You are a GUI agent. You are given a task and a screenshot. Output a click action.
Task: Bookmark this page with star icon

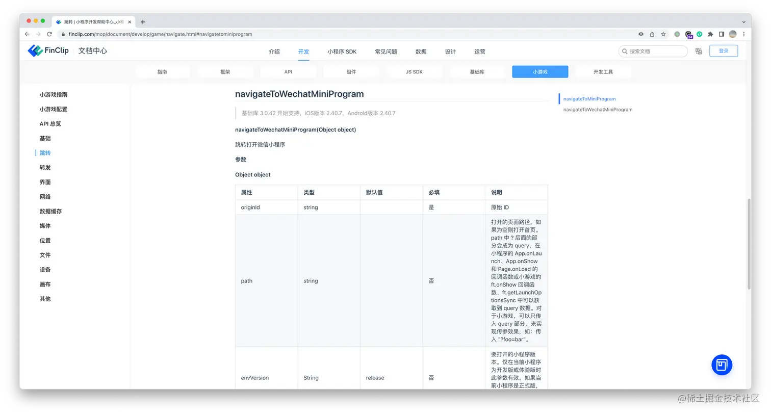(663, 34)
